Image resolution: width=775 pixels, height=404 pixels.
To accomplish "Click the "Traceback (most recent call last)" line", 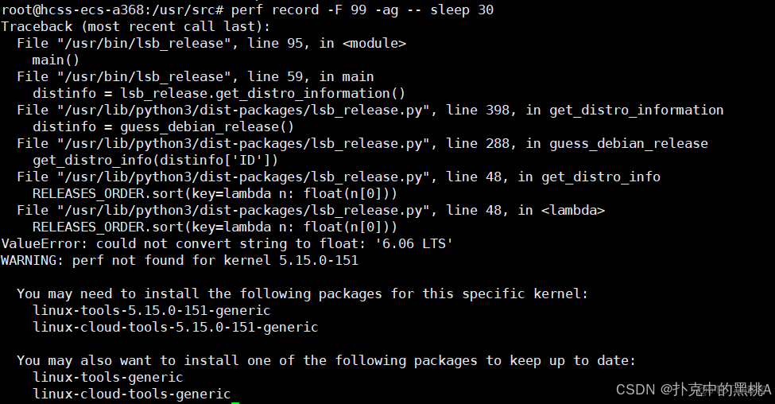I will pyautogui.click(x=135, y=26).
